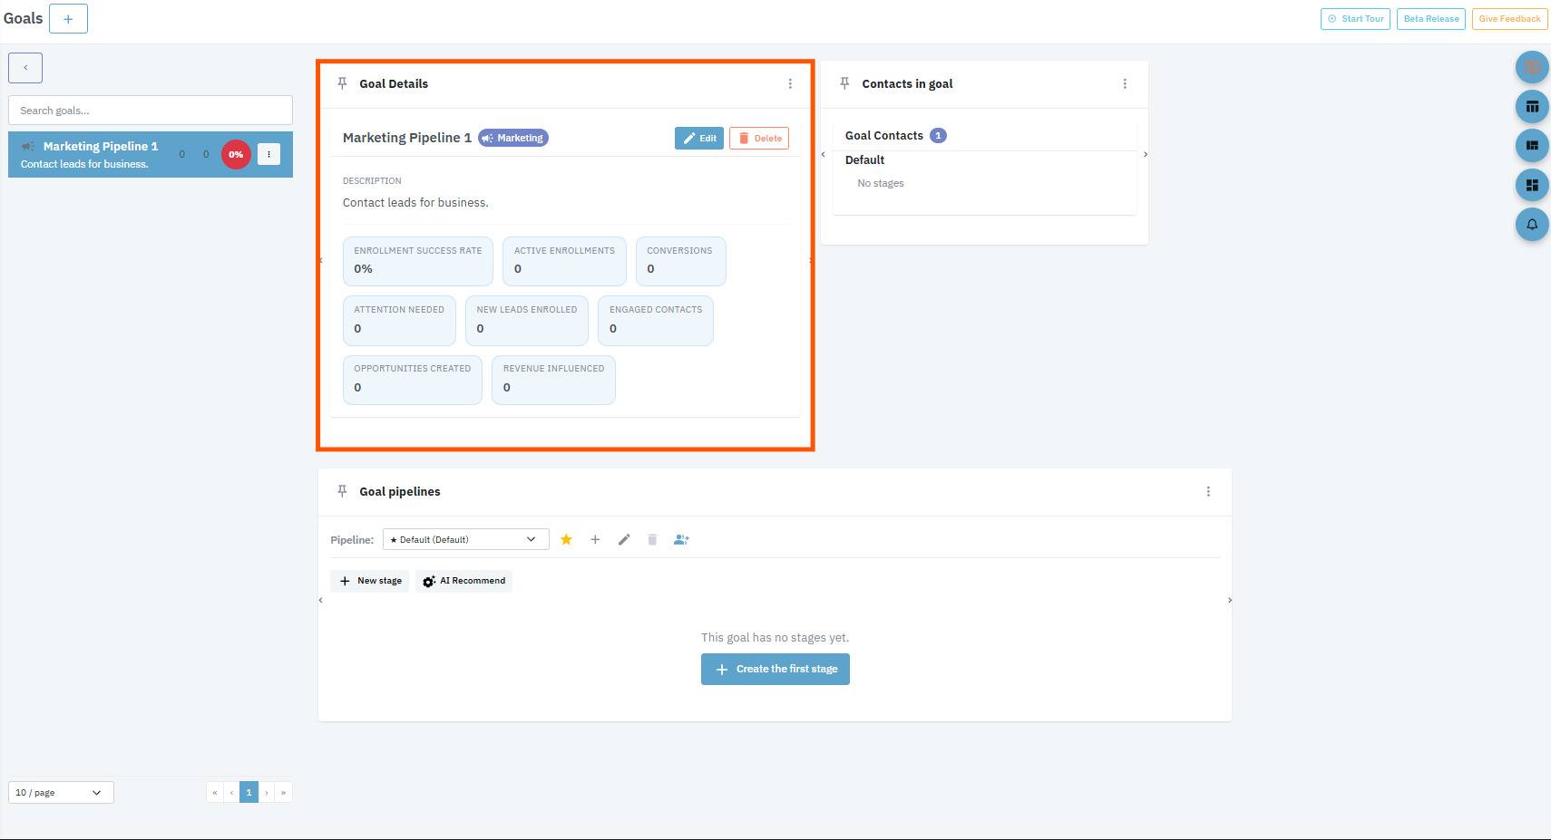Screen dimensions: 1551x840
Task: Click the AI Recommend button
Action: [x=463, y=581]
